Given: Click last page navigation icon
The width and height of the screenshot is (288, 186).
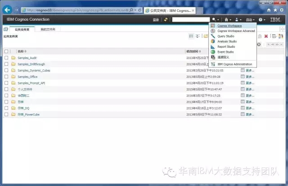Looking at the screenshot, I should coord(281,45).
